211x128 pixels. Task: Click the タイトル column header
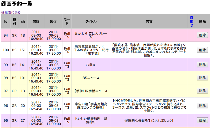[x=91, y=21]
